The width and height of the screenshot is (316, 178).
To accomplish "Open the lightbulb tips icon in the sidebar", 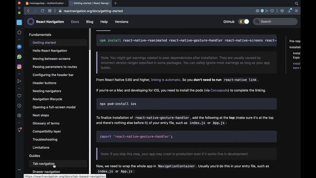I will click(x=20, y=130).
